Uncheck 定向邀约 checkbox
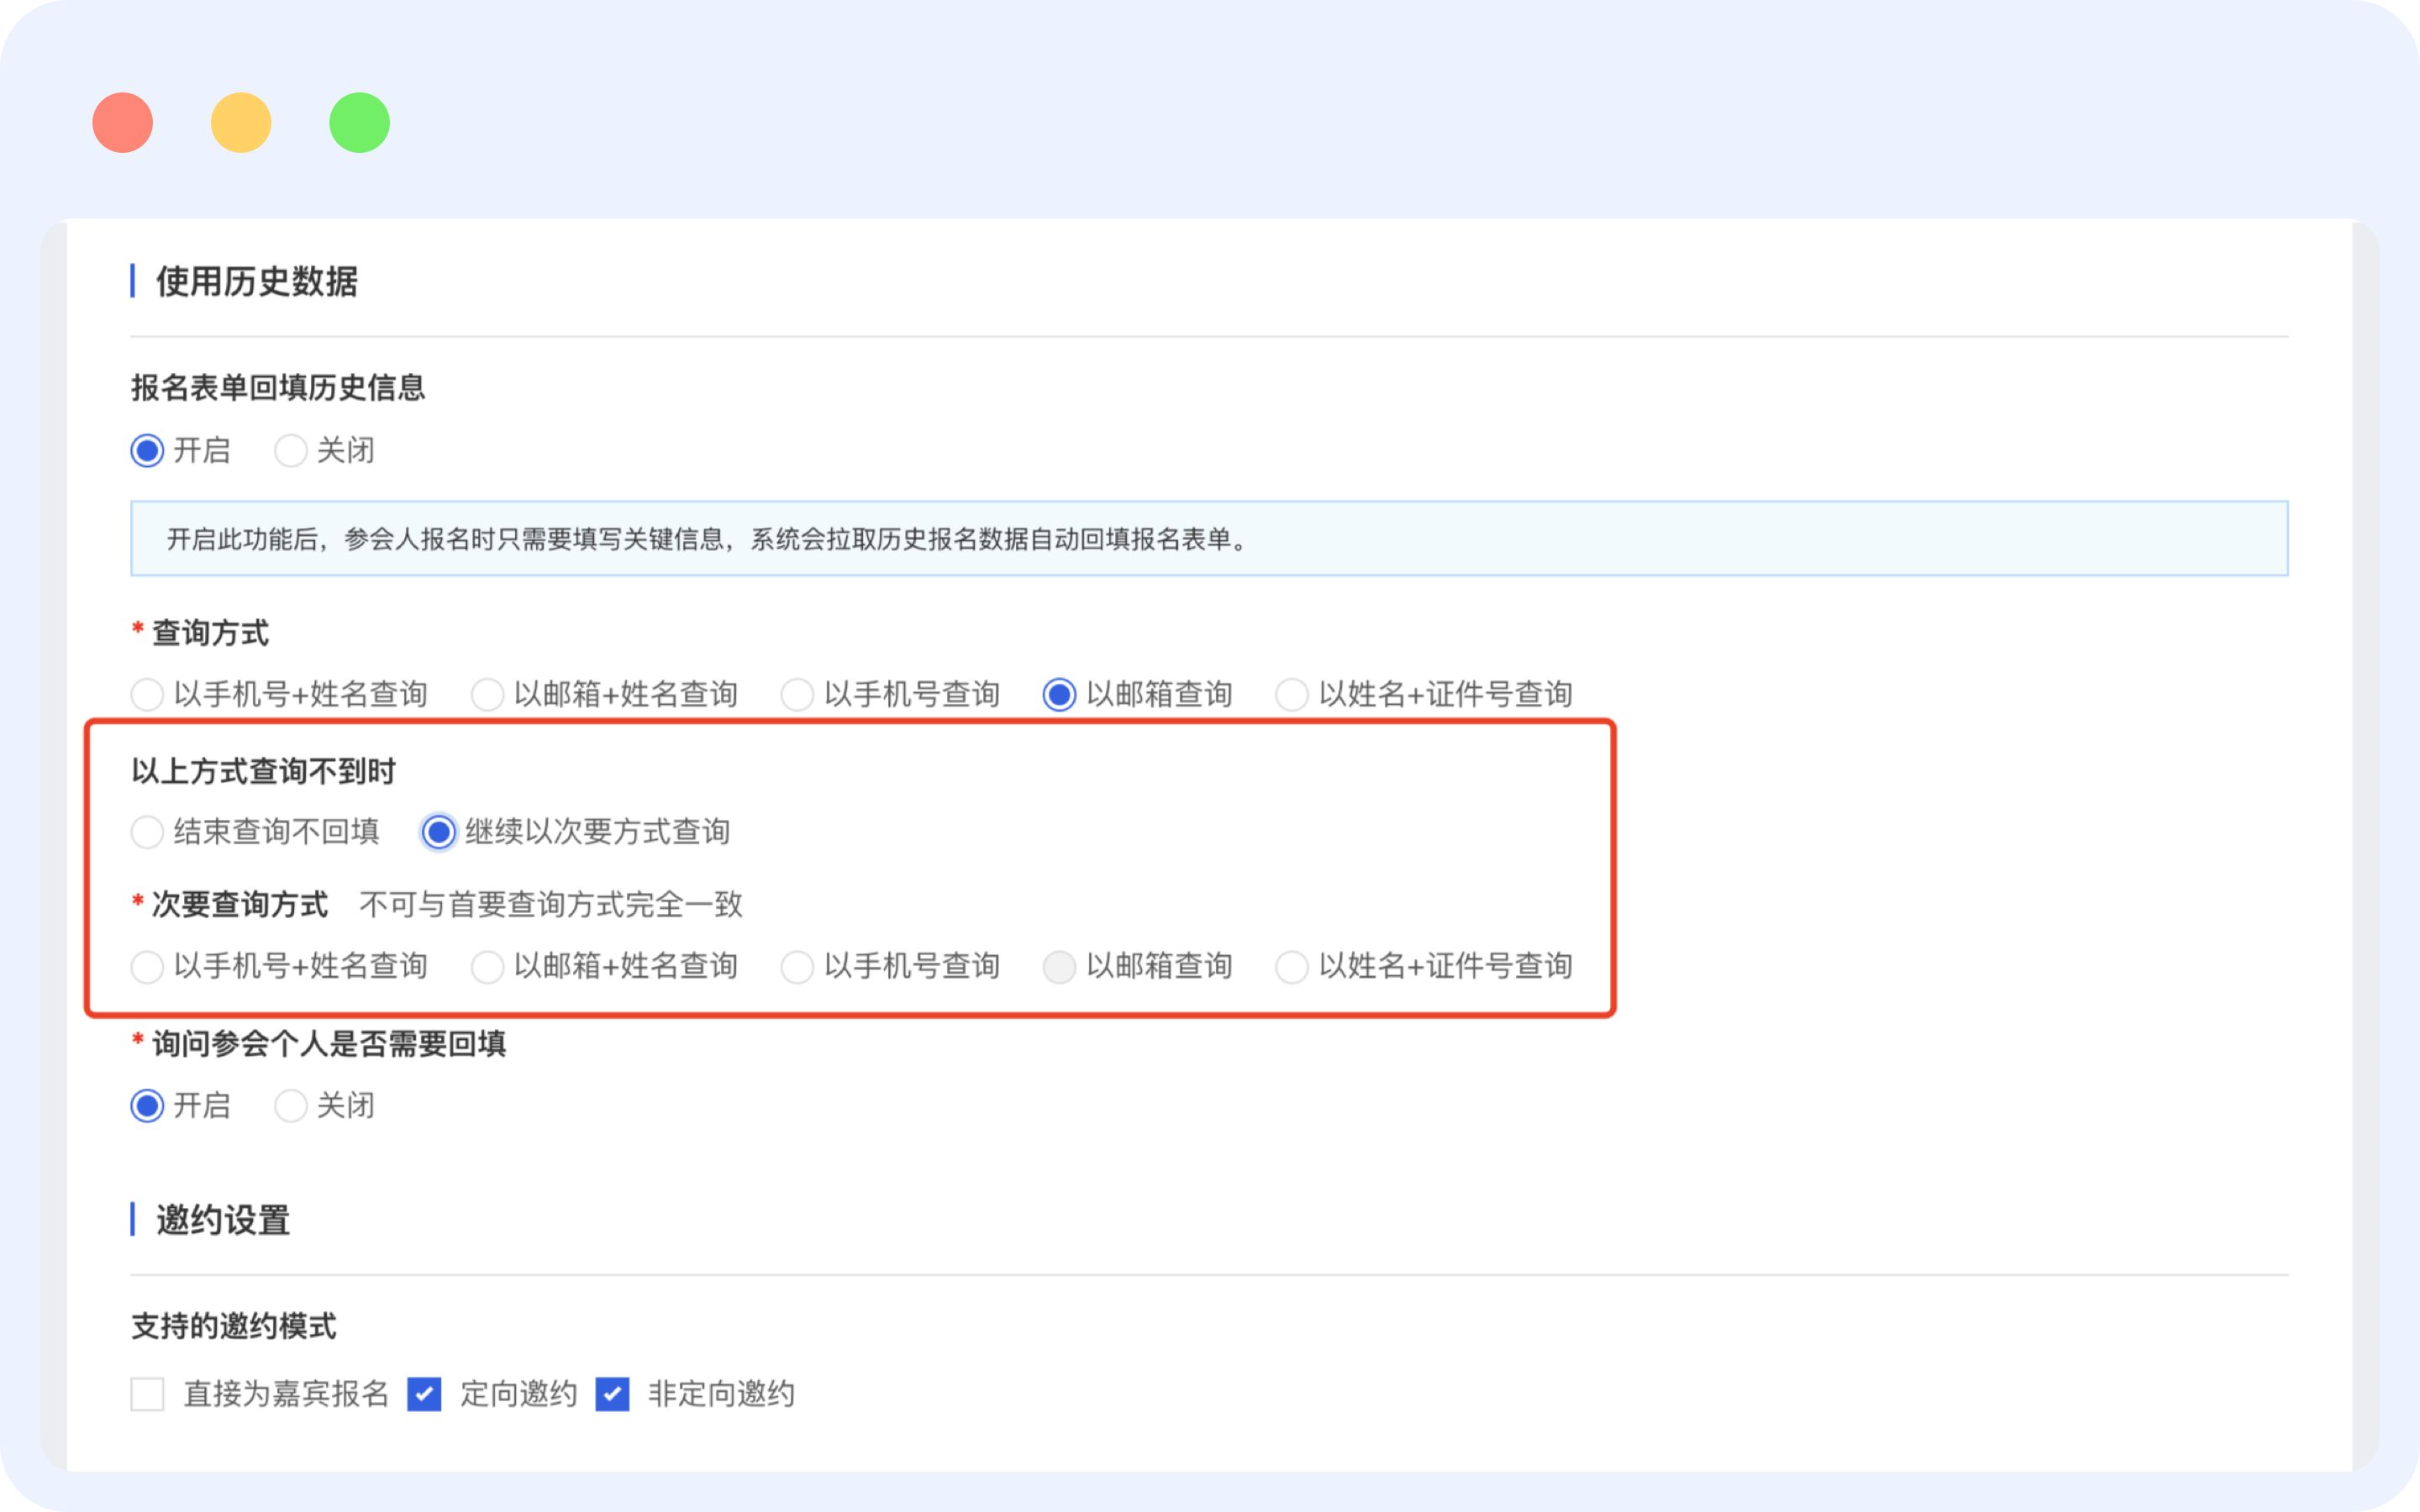This screenshot has height=1512, width=2420. (424, 1394)
